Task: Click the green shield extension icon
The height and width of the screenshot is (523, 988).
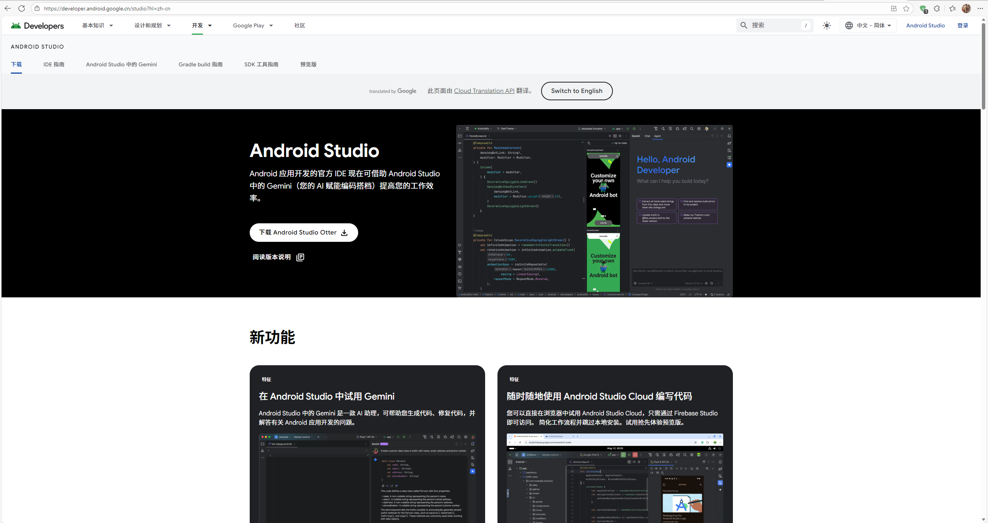Action: pyautogui.click(x=923, y=8)
